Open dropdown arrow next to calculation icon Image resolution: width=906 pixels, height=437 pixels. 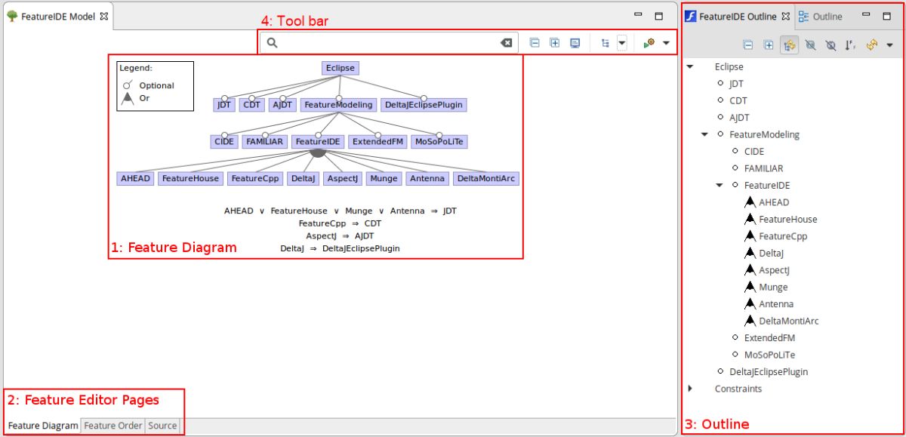pyautogui.click(x=666, y=43)
